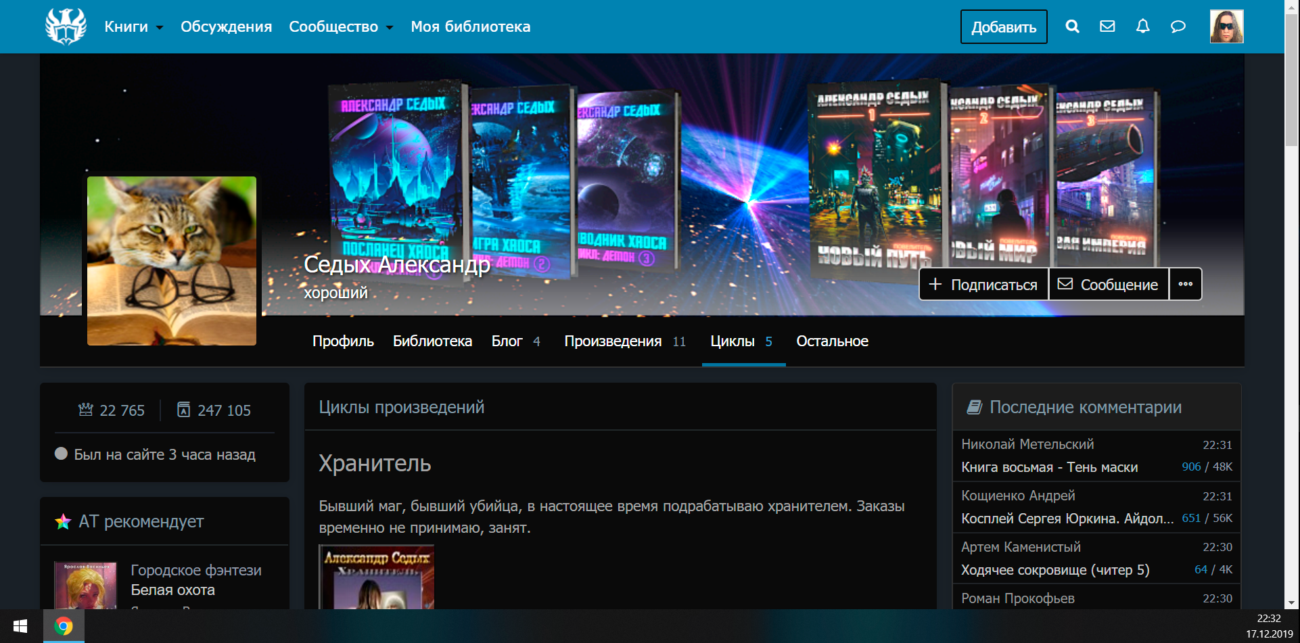Open the search magnifier icon
This screenshot has width=1300, height=643.
pos(1072,26)
